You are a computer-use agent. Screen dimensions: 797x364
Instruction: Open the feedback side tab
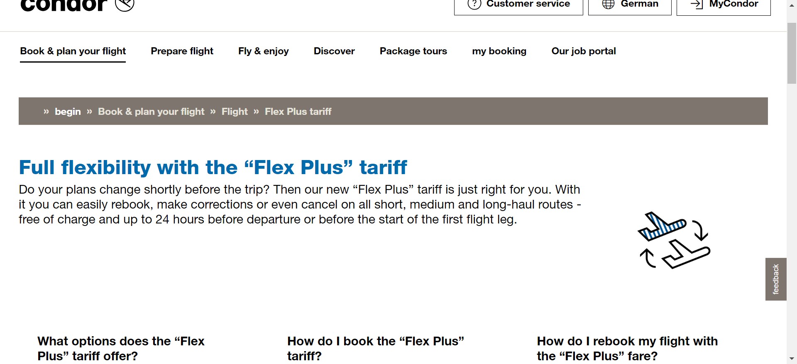click(x=775, y=279)
